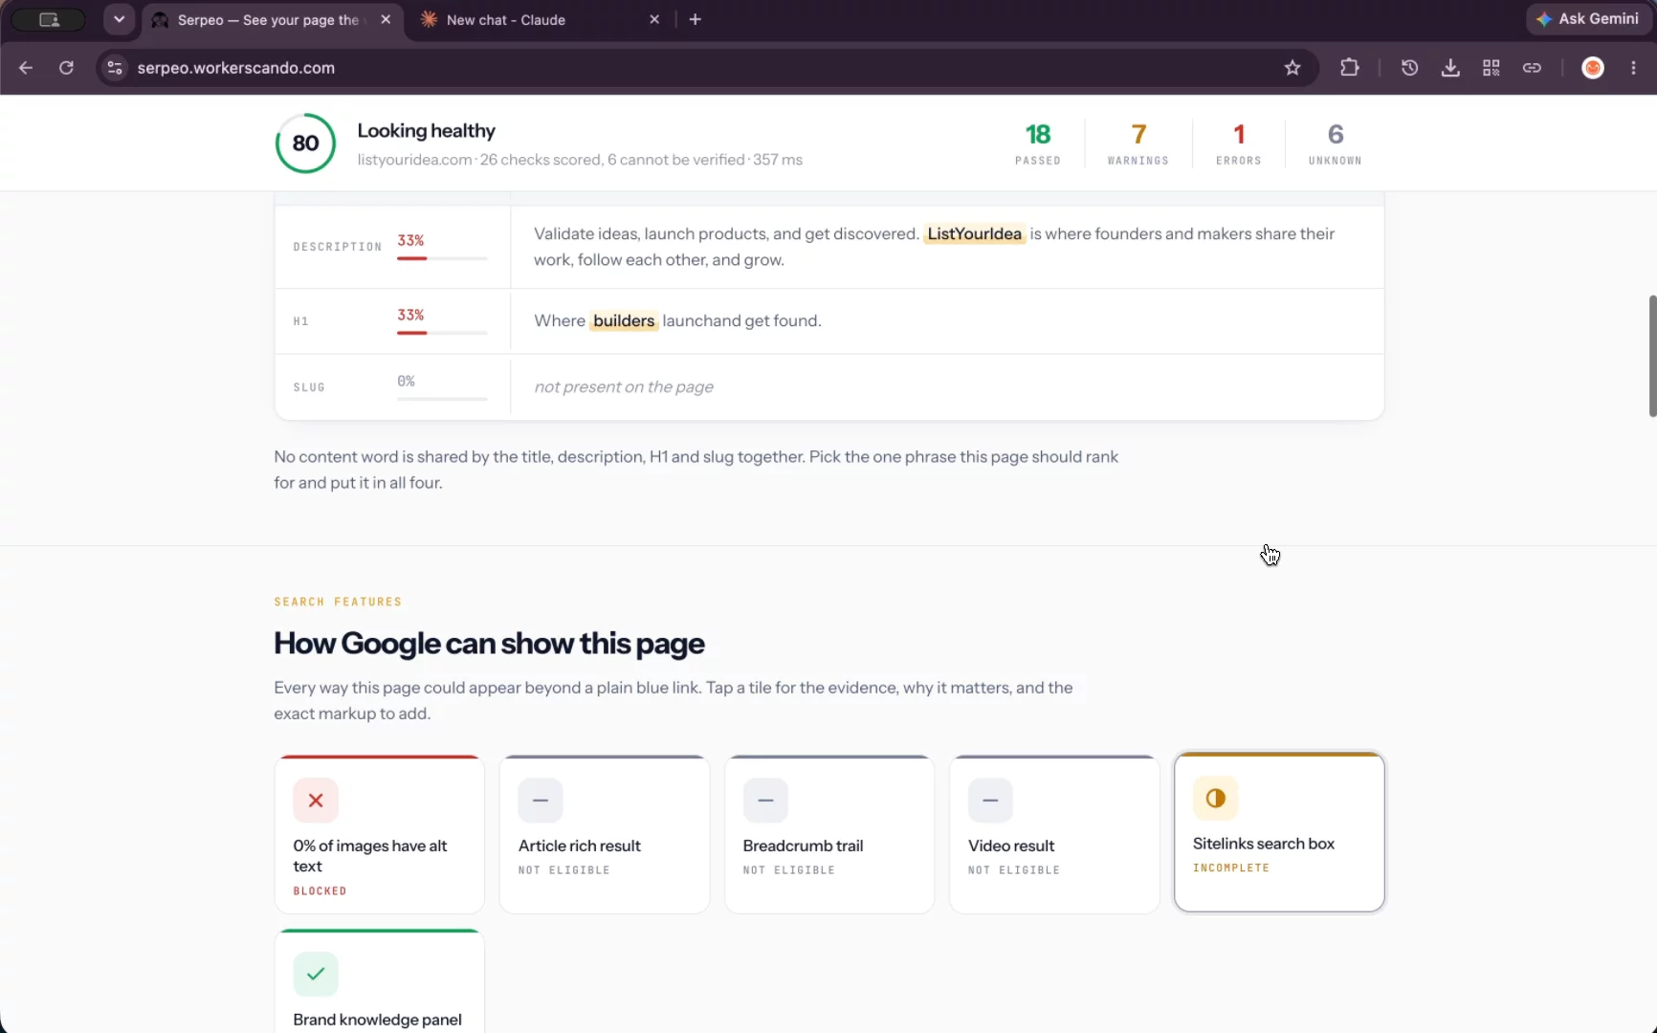1657x1033 pixels.
Task: Open the Chrome profile avatar
Action: pyautogui.click(x=1593, y=68)
